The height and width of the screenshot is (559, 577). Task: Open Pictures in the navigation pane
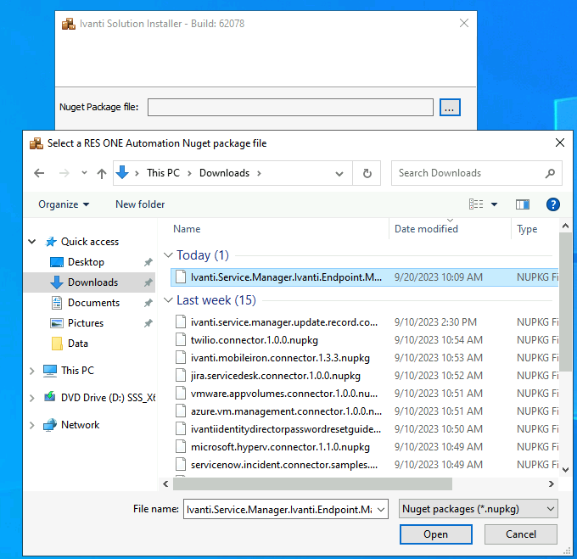point(86,323)
